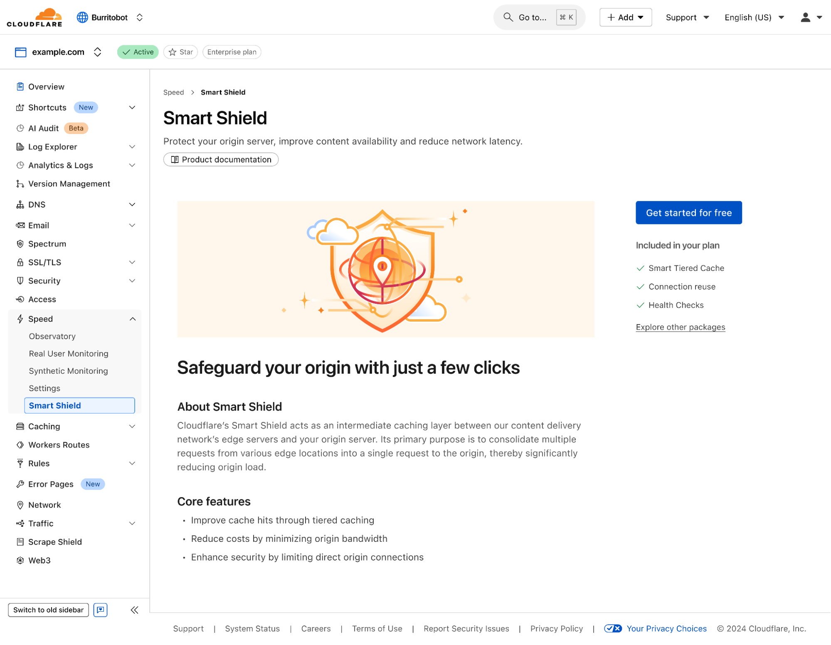The height and width of the screenshot is (645, 831).
Task: Switch to old sidebar
Action: [48, 610]
